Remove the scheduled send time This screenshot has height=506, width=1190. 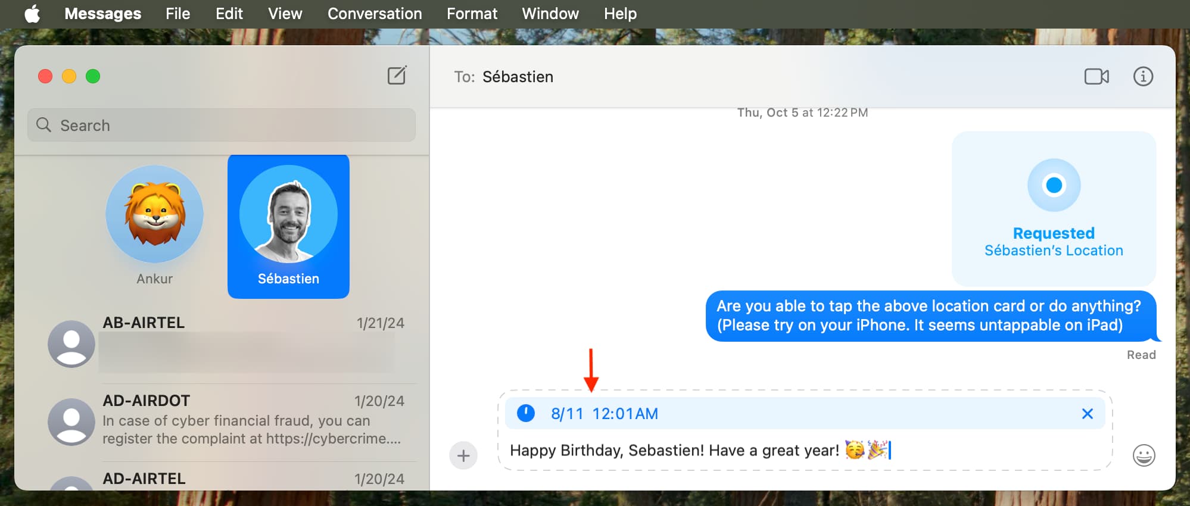(x=1087, y=414)
